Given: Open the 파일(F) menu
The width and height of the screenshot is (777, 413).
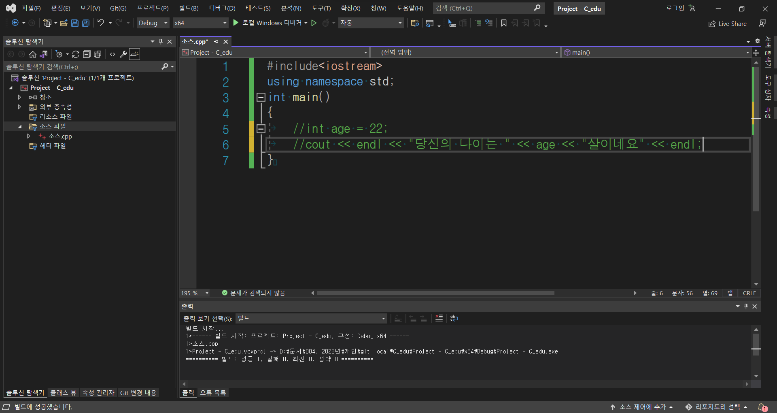Looking at the screenshot, I should [x=31, y=8].
